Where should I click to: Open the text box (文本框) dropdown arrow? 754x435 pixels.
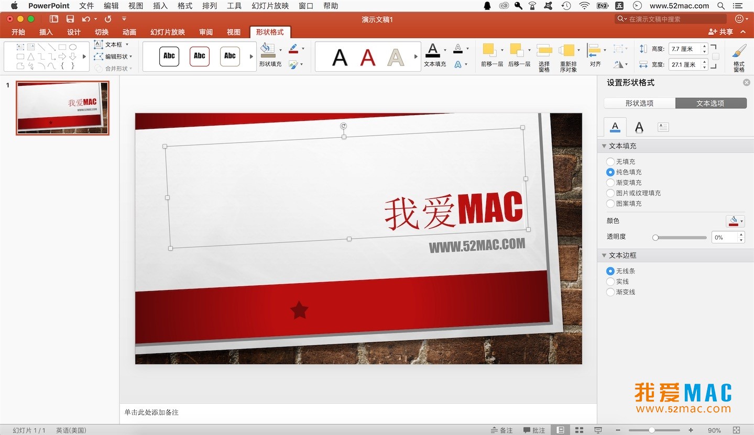(127, 45)
